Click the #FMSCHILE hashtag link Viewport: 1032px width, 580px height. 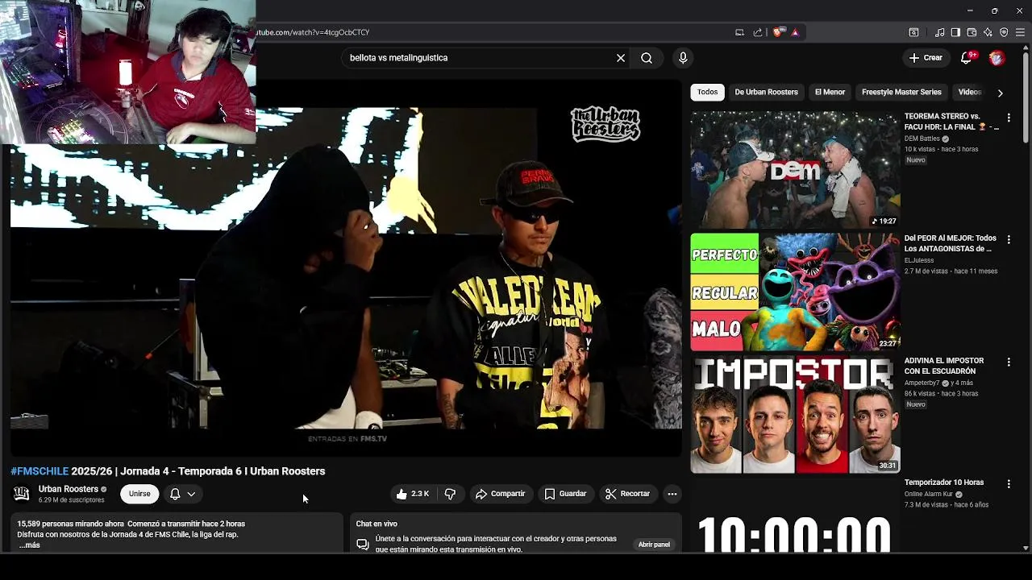pos(40,471)
